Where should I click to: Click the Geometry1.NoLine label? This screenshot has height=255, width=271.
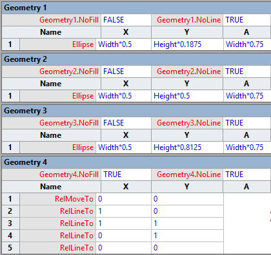(x=188, y=20)
